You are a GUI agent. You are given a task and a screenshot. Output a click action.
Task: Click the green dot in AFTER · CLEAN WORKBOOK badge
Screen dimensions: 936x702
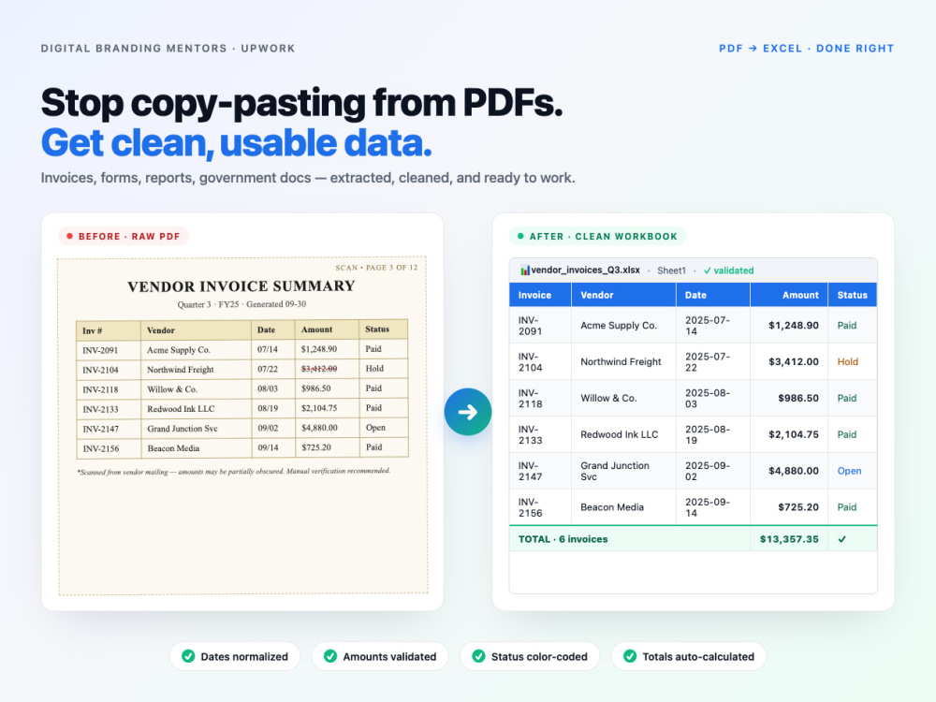(520, 237)
